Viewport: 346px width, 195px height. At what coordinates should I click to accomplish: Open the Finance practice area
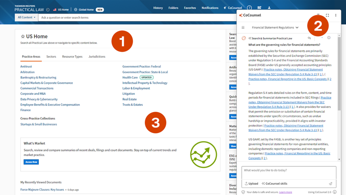point(26,110)
